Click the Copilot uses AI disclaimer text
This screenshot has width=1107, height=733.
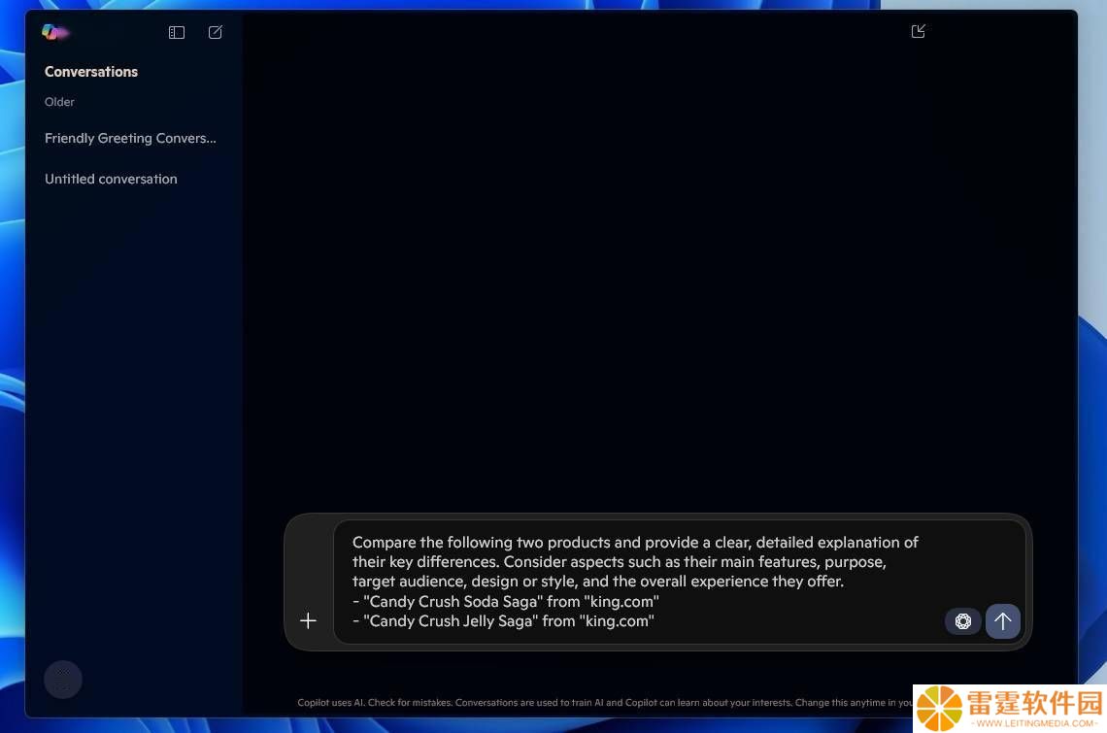pyautogui.click(x=604, y=703)
